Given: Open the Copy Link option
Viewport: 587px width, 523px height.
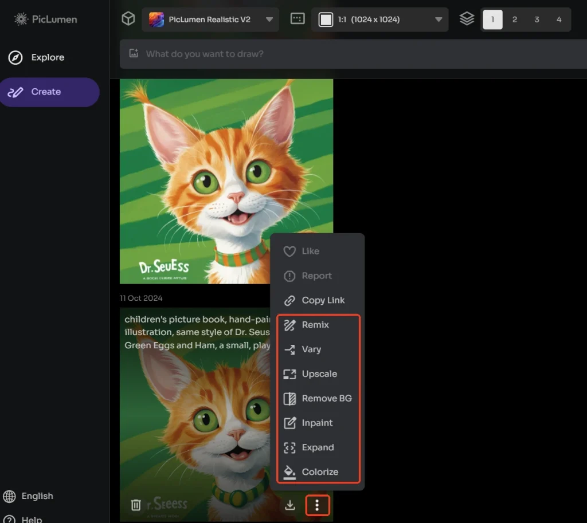Looking at the screenshot, I should click(323, 300).
